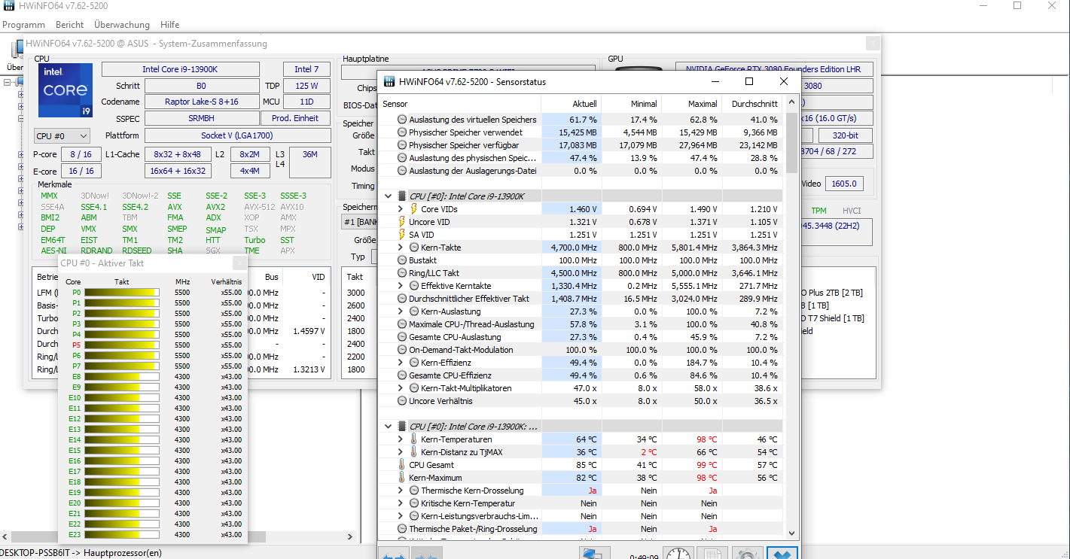Screen dimensions: 1070x559
Task: Collapse first CPU [#0] Intel Core i9-13900K section
Action: 389,196
